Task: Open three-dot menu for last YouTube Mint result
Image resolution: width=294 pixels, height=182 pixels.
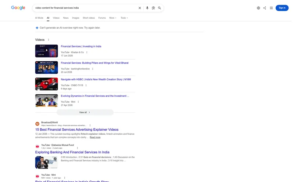Action: click(65, 178)
